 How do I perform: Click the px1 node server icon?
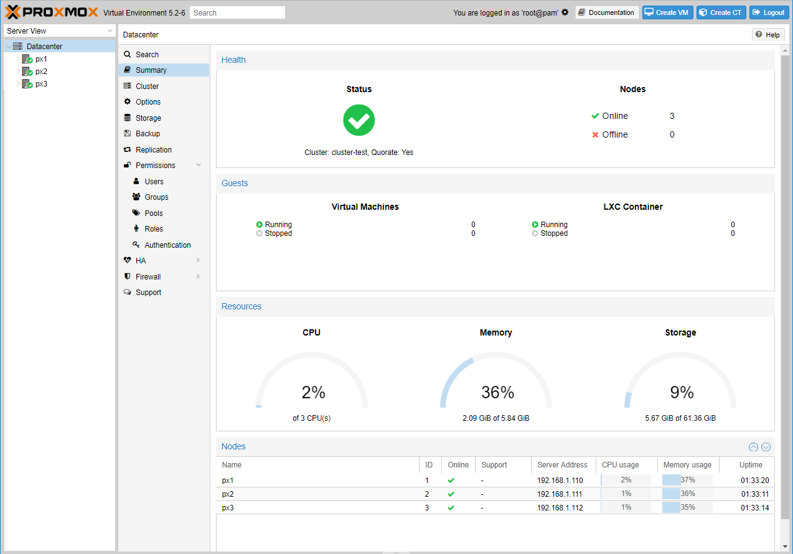(x=27, y=59)
